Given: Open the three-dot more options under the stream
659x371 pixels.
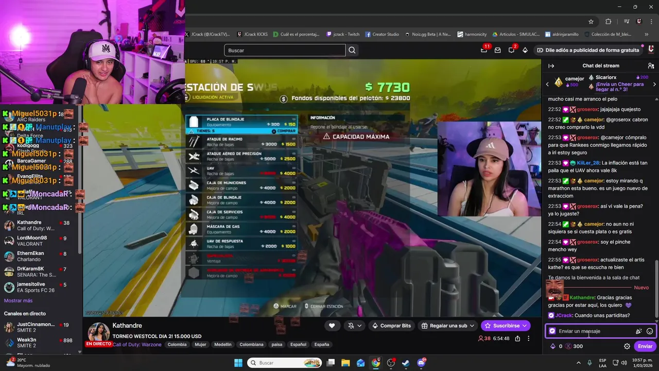Looking at the screenshot, I should [529, 339].
